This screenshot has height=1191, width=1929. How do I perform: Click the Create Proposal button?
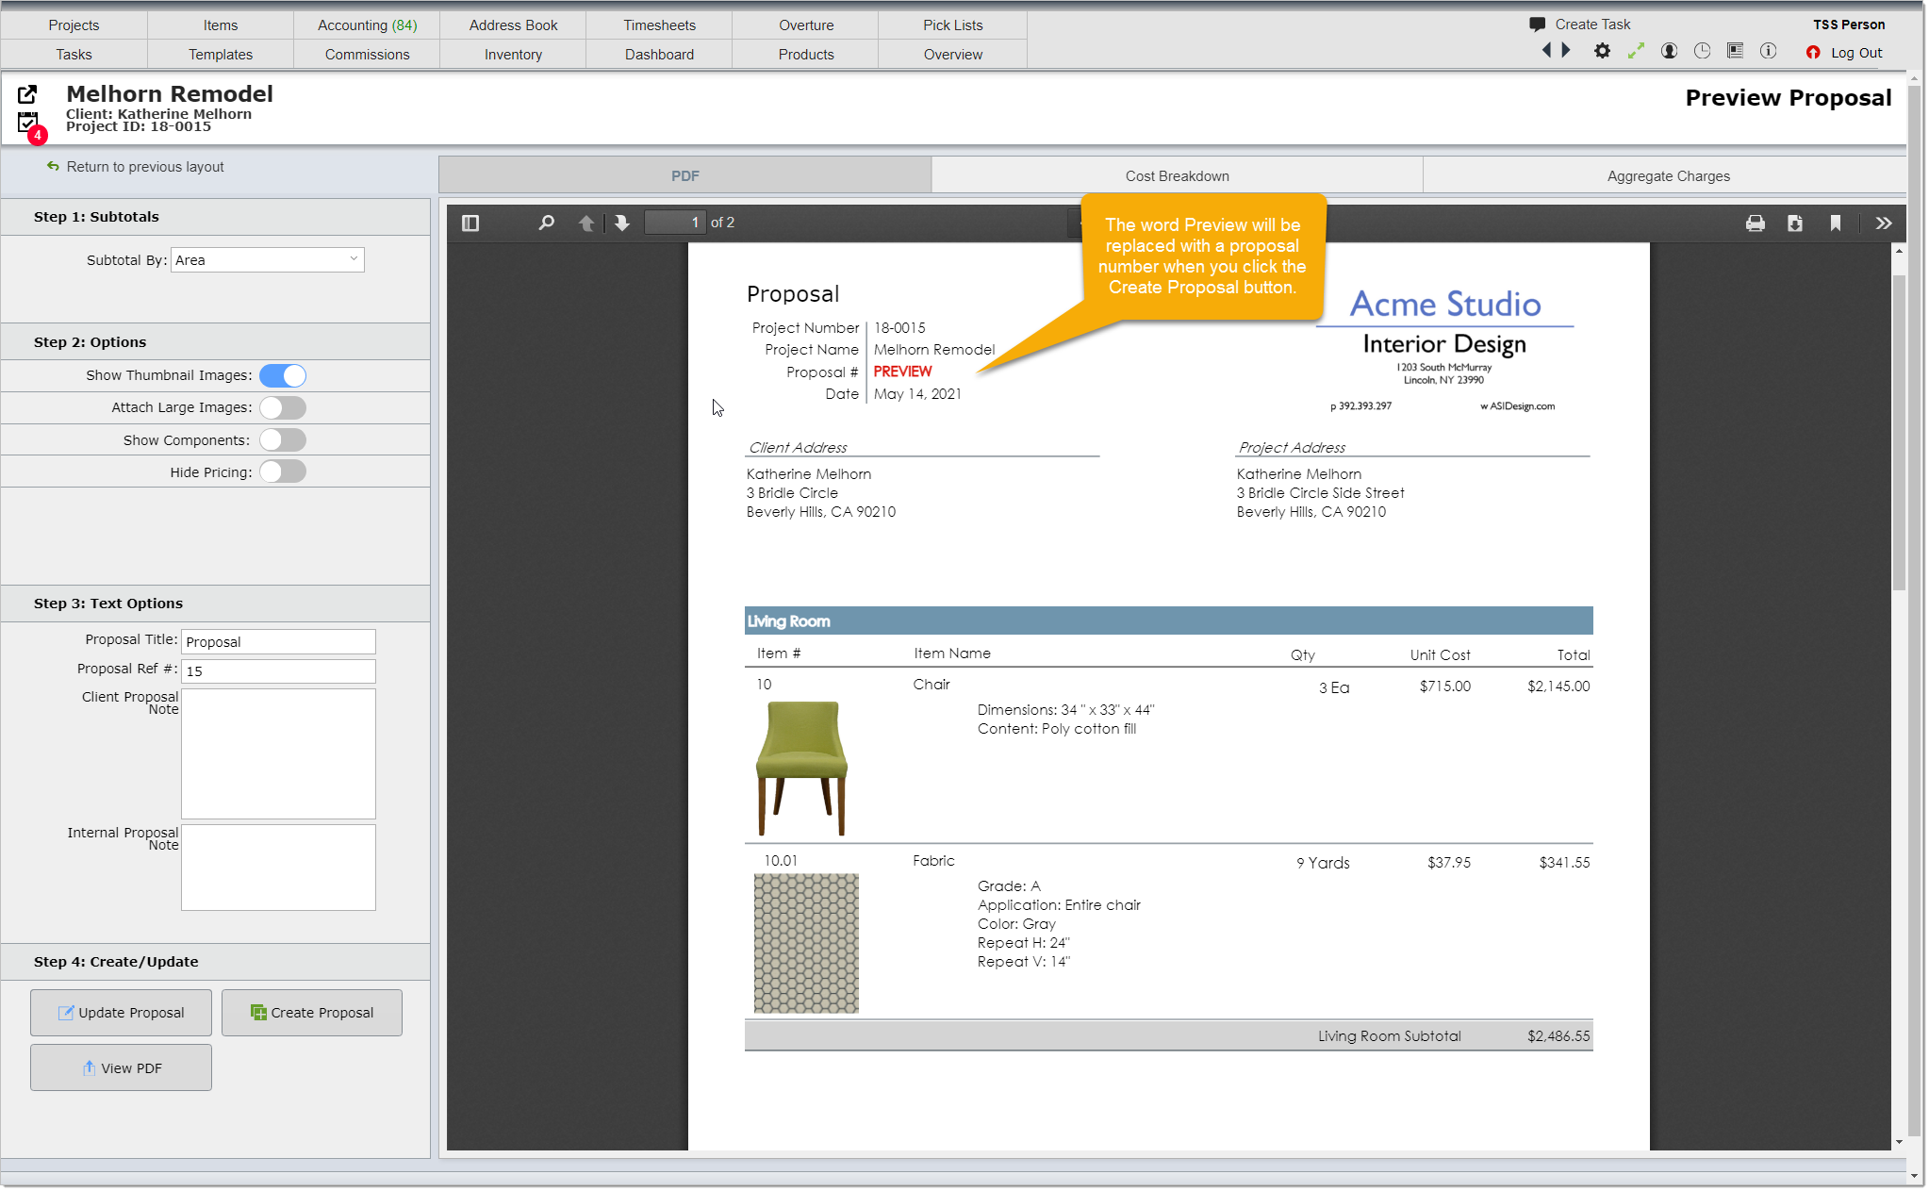312,1012
